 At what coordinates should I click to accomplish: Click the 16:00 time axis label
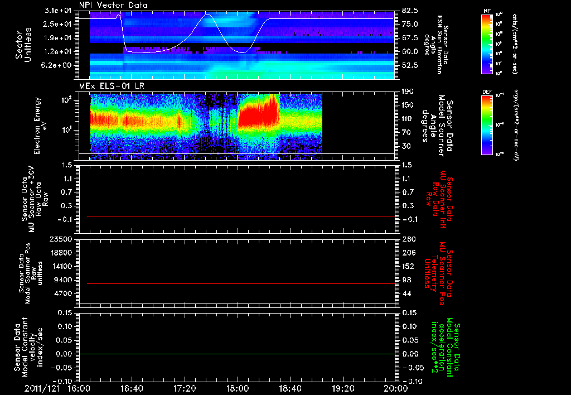pyautogui.click(x=79, y=389)
